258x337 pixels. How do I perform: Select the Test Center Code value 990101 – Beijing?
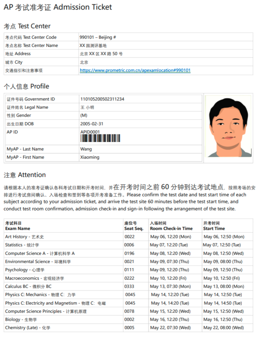[x=98, y=37]
